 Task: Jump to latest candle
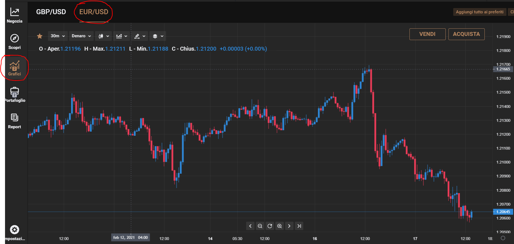pos(299,226)
